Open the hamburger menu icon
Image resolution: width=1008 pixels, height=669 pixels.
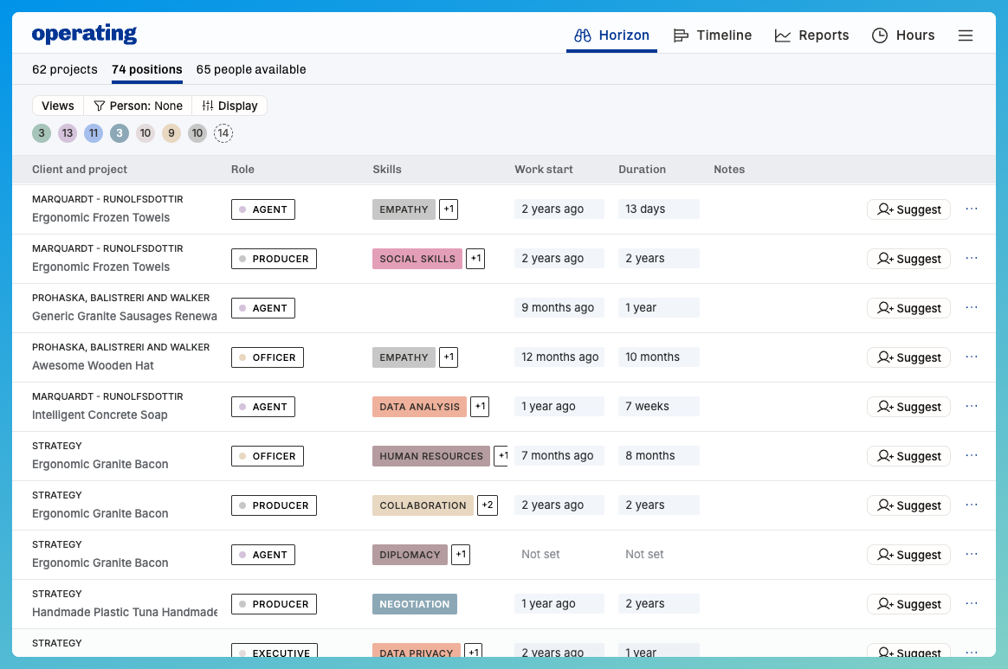966,35
